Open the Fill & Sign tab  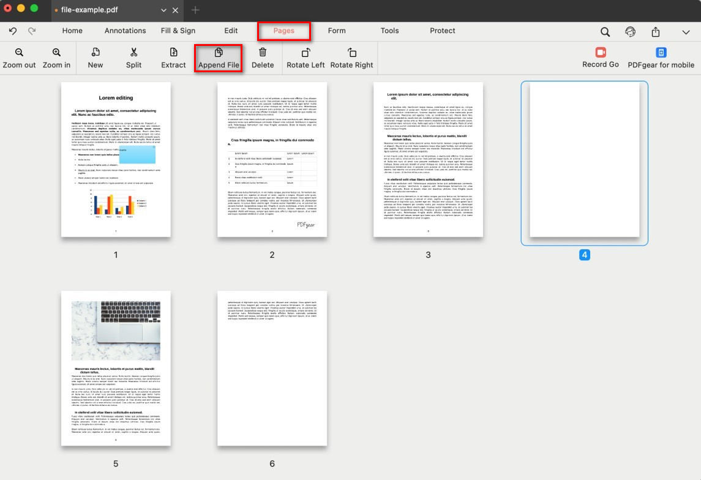click(178, 31)
